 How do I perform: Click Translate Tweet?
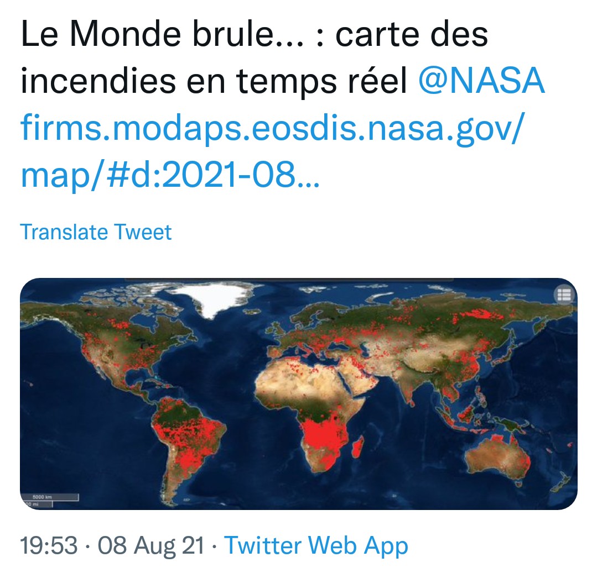96,232
